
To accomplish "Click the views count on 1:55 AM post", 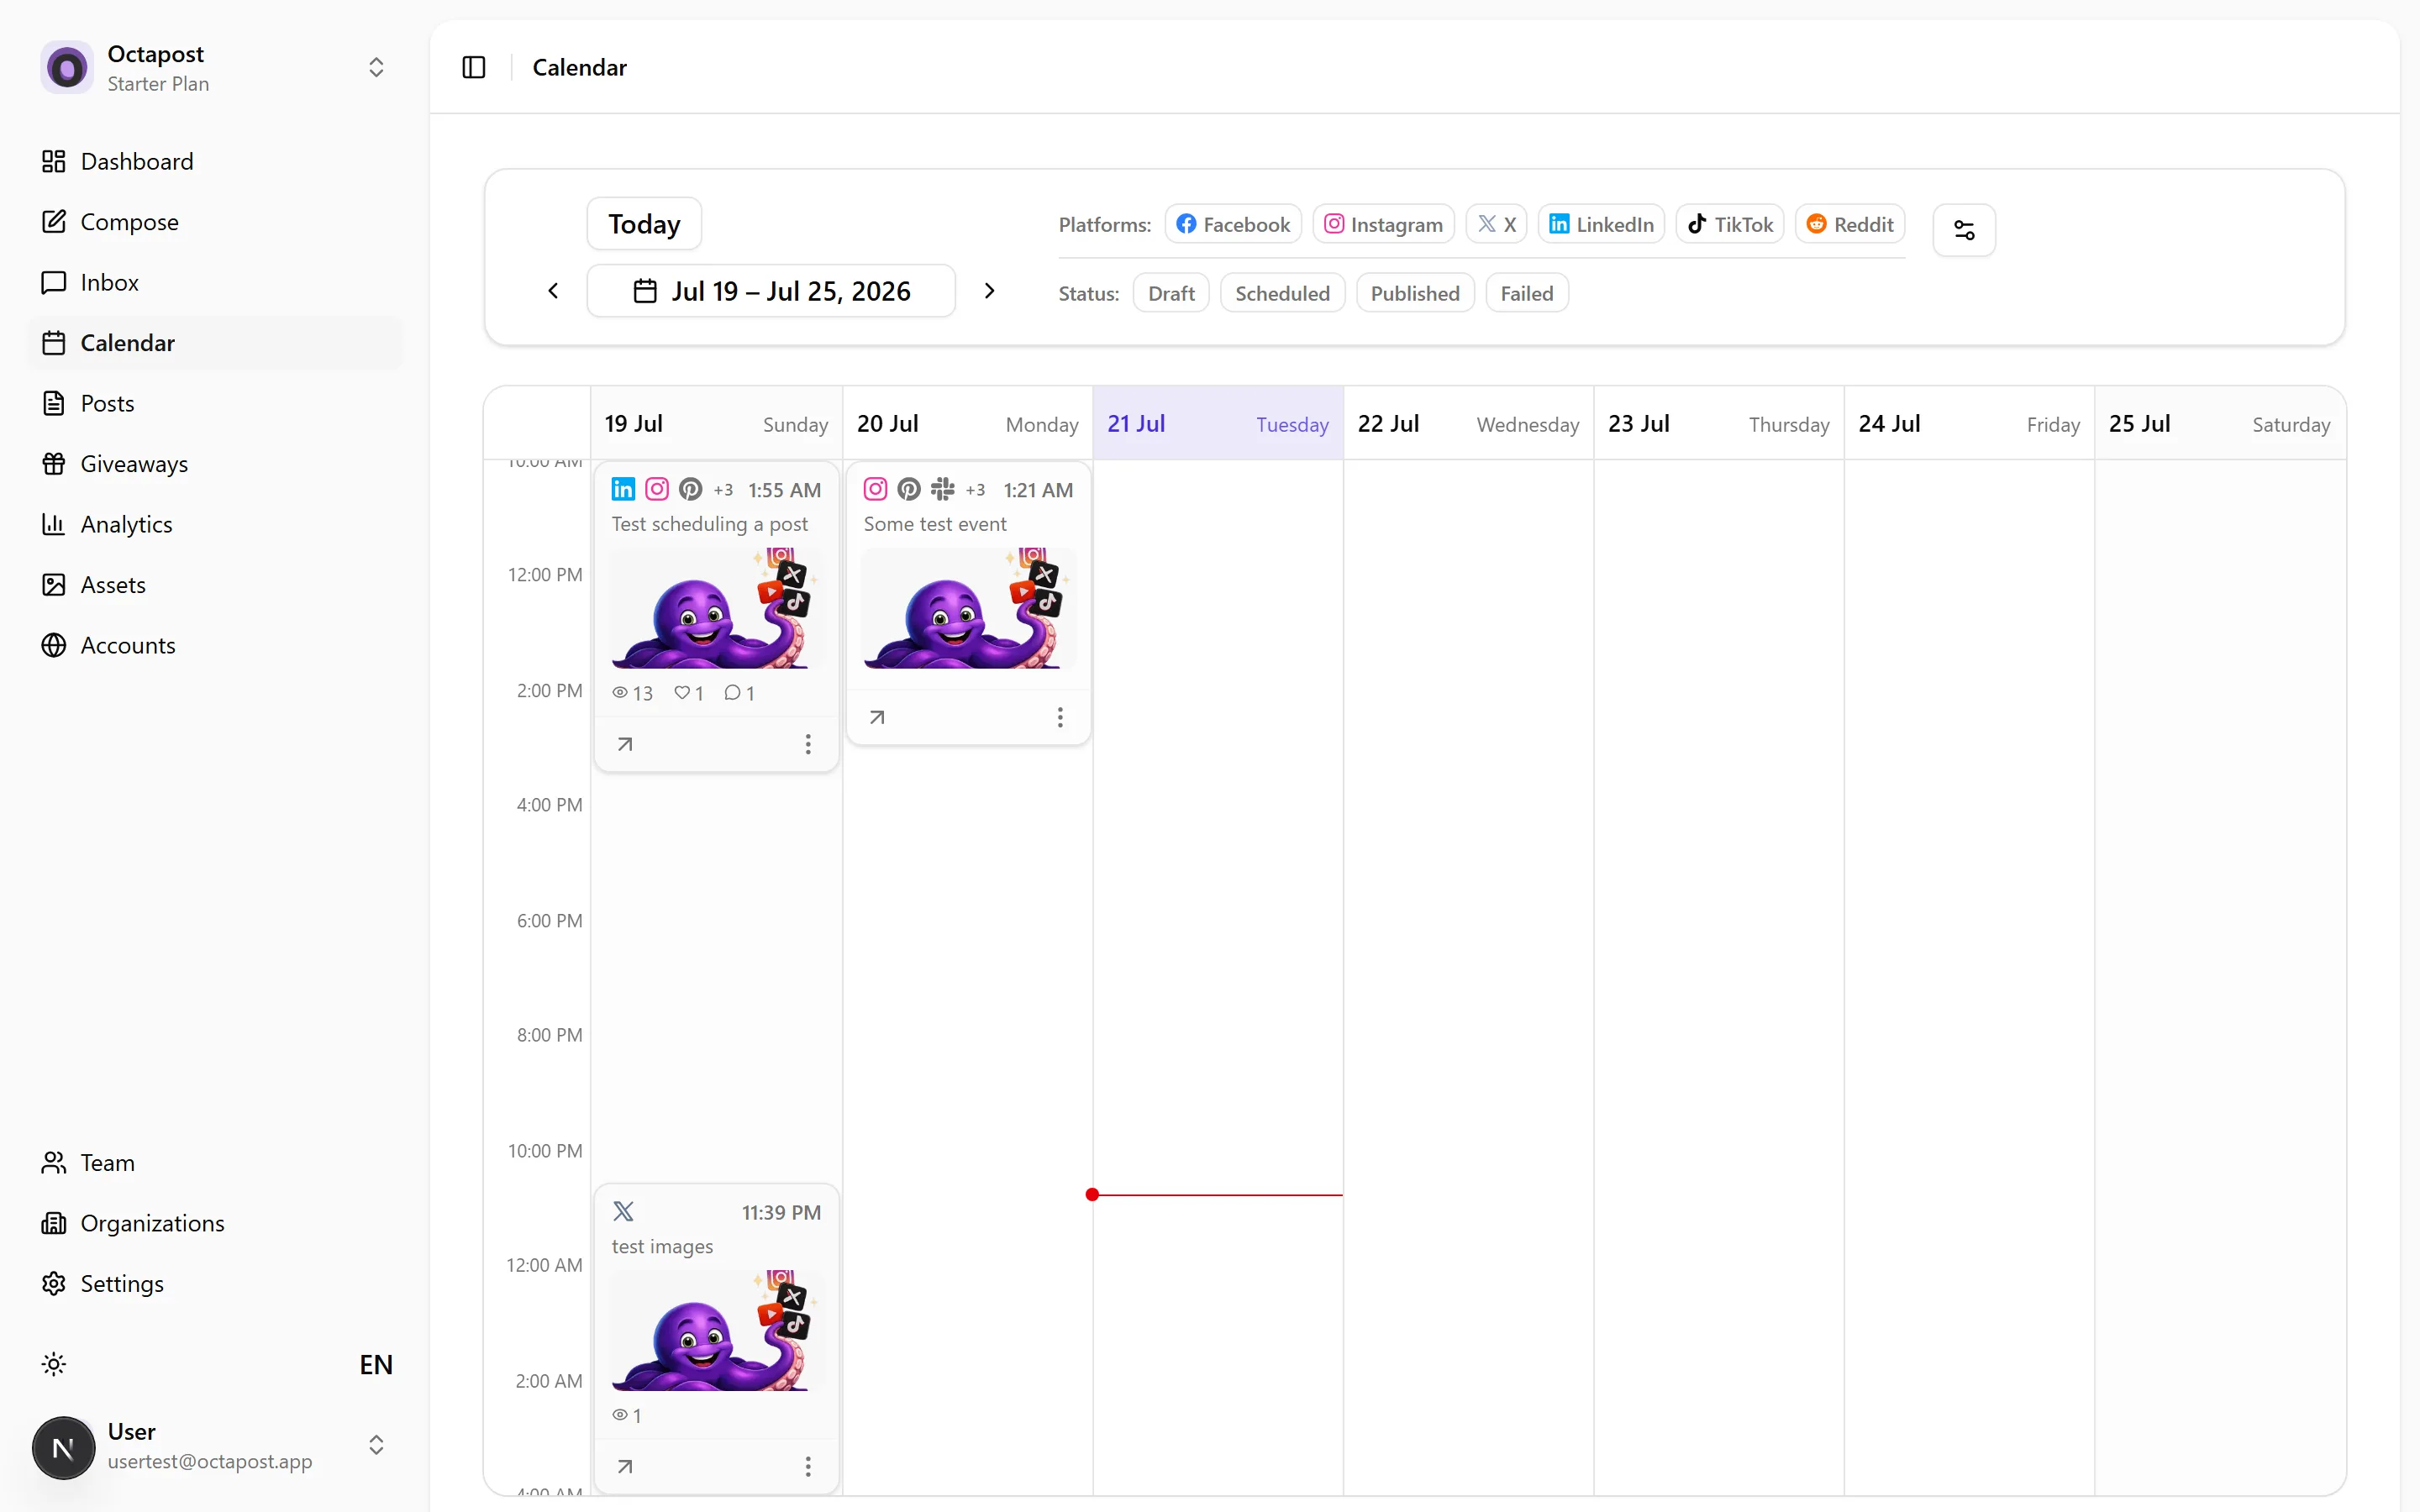I will coord(632,693).
